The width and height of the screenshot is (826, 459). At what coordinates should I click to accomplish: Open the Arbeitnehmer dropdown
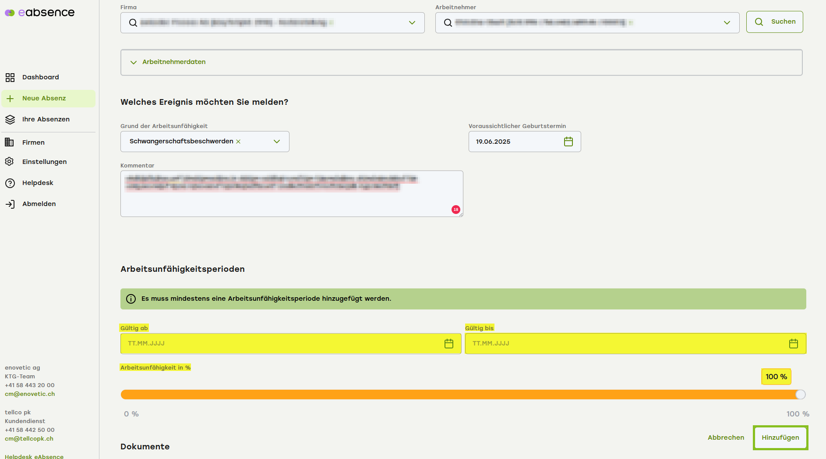pos(727,23)
